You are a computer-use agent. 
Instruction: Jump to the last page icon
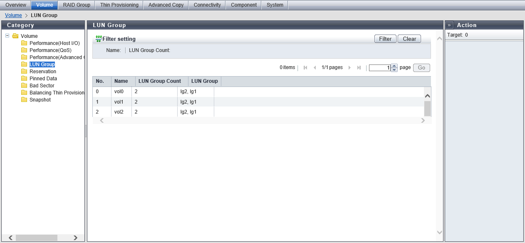[359, 68]
